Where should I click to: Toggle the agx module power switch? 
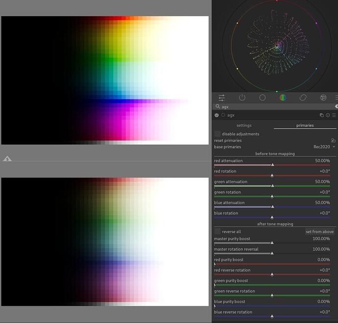(217, 115)
